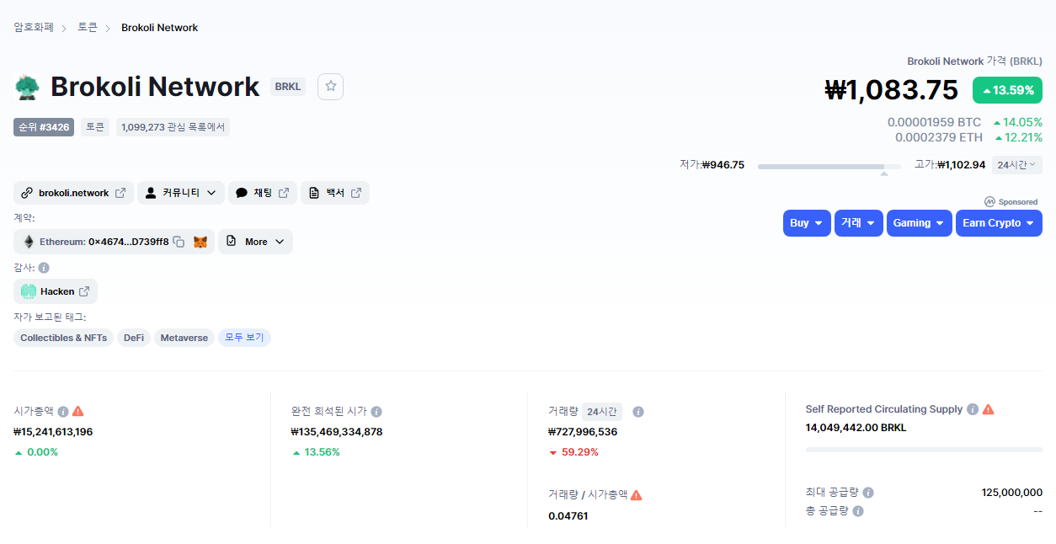Open the 24시간 high/low range dropdown

pyautogui.click(x=1016, y=165)
